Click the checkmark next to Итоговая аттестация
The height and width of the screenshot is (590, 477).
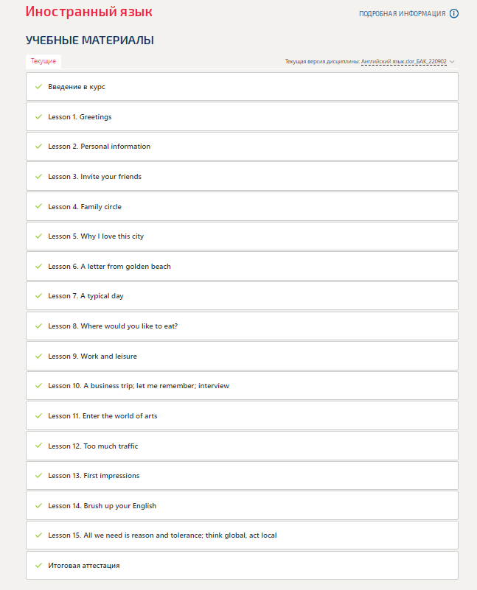point(38,566)
